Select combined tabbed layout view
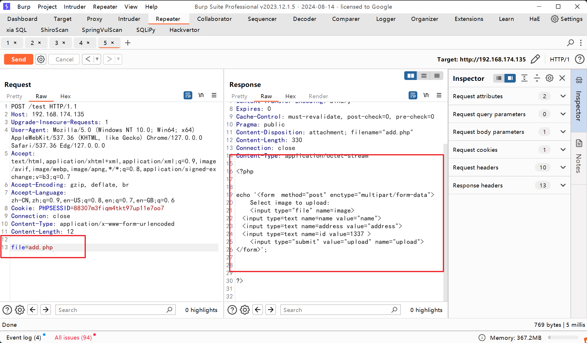This screenshot has width=587, height=343. 437,76
